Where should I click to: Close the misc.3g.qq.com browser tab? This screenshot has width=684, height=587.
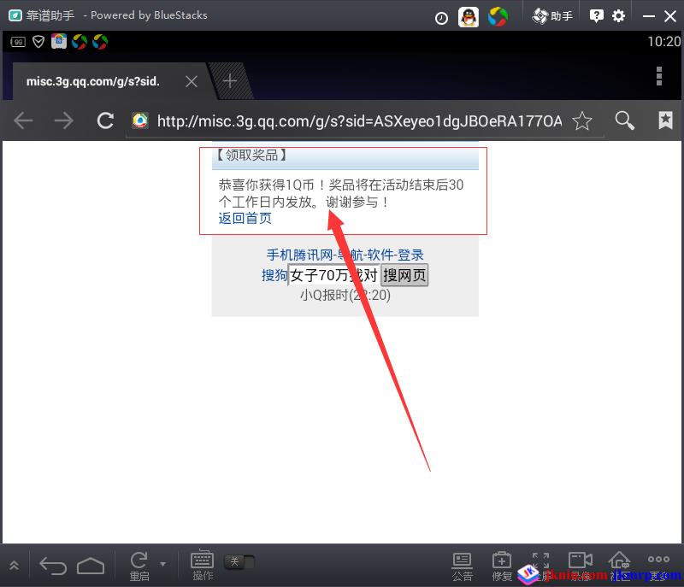[192, 81]
